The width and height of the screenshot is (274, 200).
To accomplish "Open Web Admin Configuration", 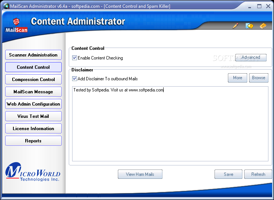I will point(33,104).
